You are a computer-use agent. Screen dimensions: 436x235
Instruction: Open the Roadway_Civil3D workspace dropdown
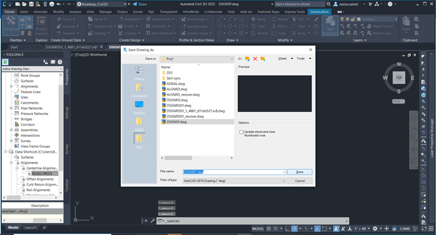(101, 4)
